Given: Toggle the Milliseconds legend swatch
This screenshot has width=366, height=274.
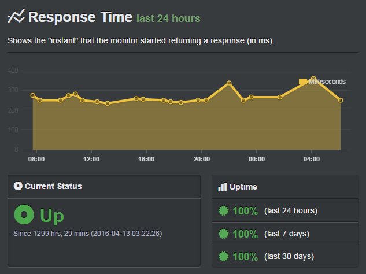Looking at the screenshot, I should [x=303, y=82].
